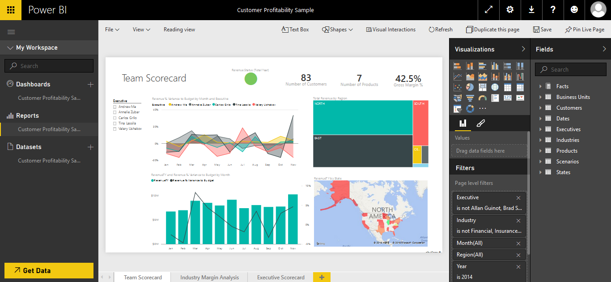
Task: Remove the Region(All) page filter
Action: click(518, 255)
